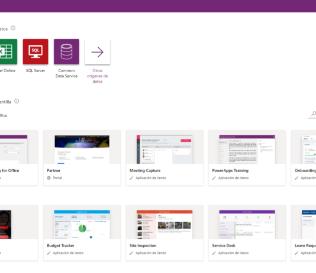Choose the Common Data Service icon
Image resolution: width=316 pixels, height=273 pixels.
pos(66,51)
